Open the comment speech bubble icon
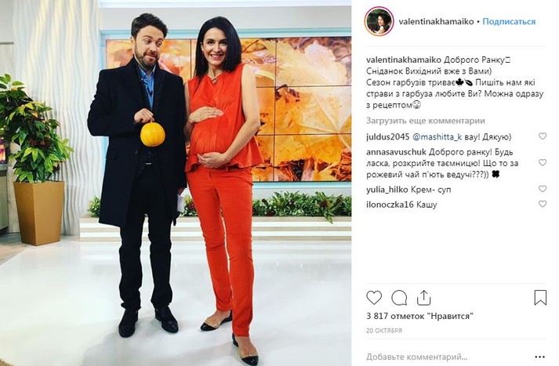This screenshot has width=559, height=366. pyautogui.click(x=399, y=298)
